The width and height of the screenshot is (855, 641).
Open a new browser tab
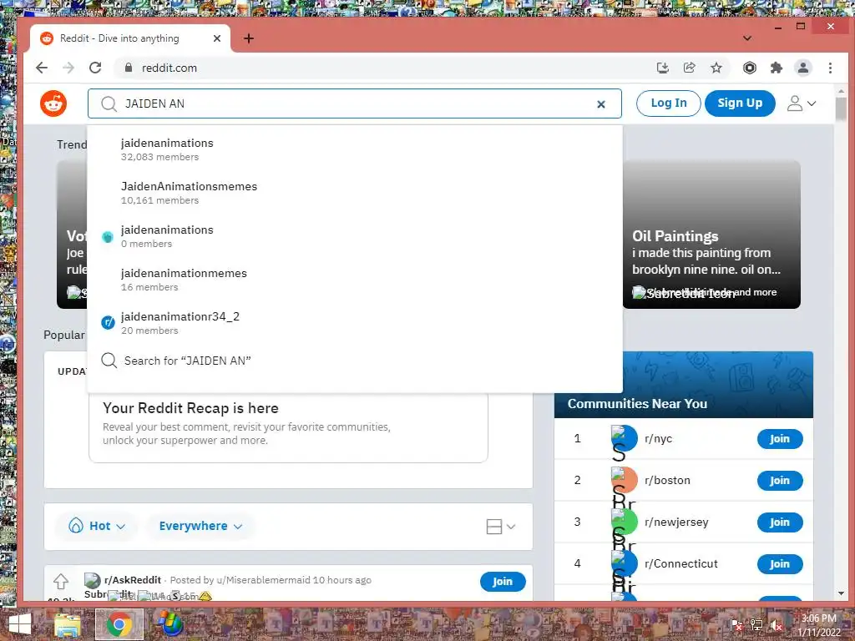click(249, 38)
